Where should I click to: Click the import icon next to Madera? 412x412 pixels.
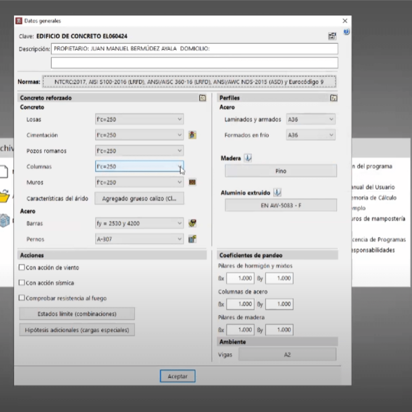pos(248,158)
